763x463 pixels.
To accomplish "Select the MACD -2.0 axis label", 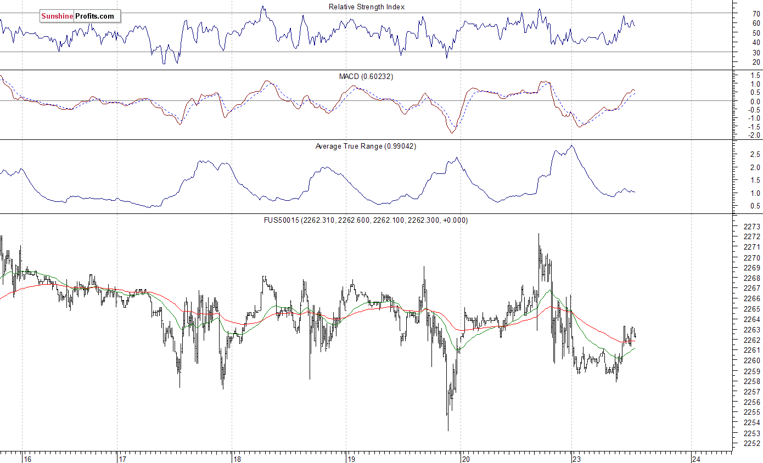I will [755, 135].
